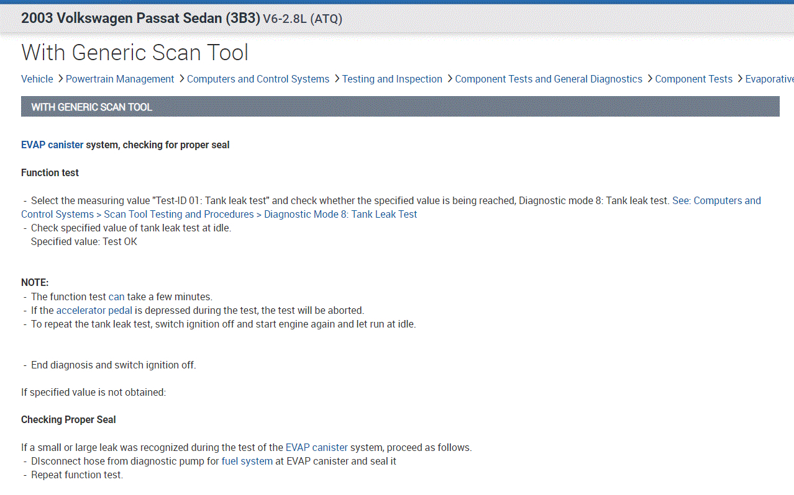Screen dimensions: 794x495
Task: Click the gray WITH GENERIC SCAN TOOL header bar
Action: (x=400, y=107)
